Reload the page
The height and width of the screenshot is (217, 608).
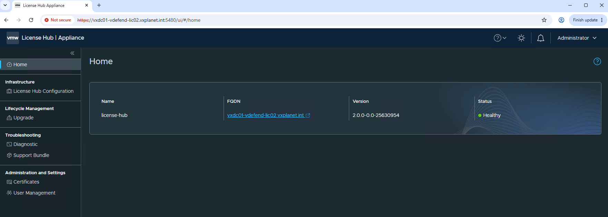tap(31, 20)
